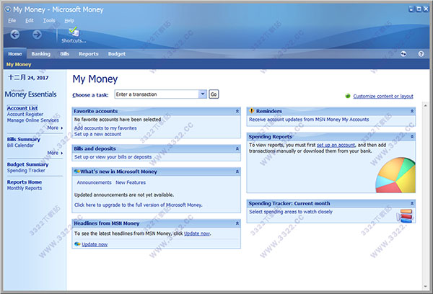Click the pie chart in Spending Reports
The height and width of the screenshot is (294, 433).
click(x=395, y=175)
